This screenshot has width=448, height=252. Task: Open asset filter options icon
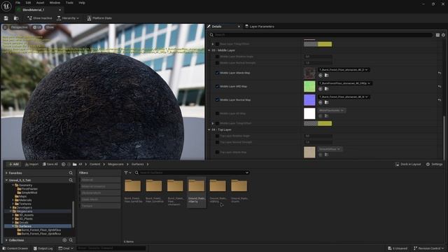[127, 173]
